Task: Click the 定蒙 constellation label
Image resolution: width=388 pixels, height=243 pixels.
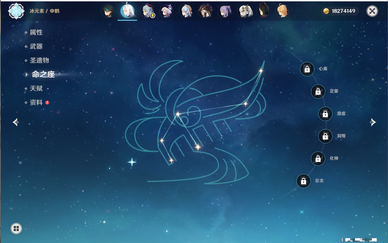Action: point(334,91)
